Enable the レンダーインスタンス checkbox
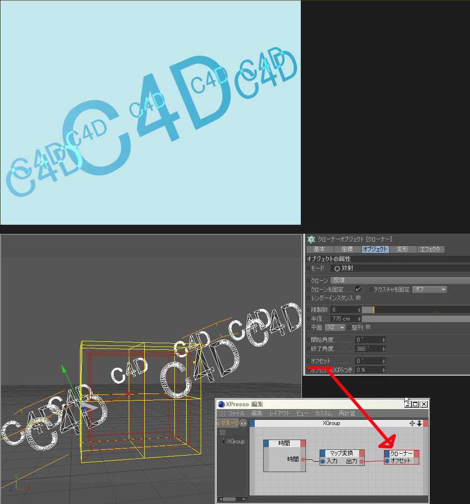 pos(358,298)
